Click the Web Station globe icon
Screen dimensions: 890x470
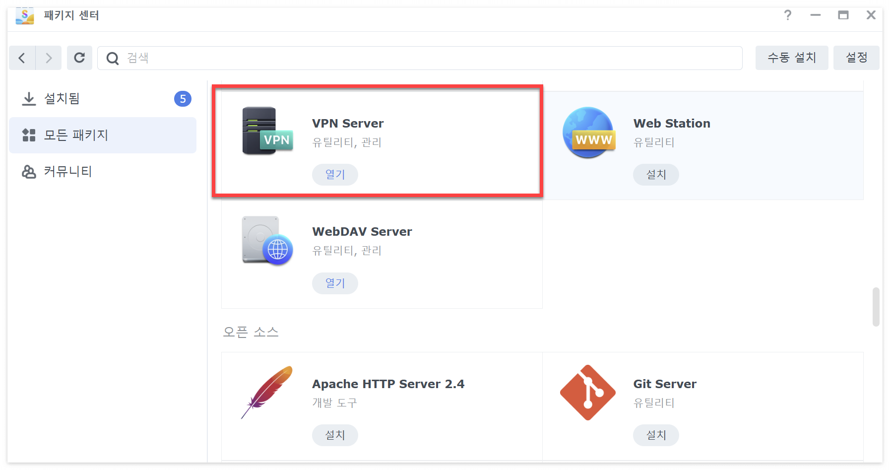pos(589,133)
